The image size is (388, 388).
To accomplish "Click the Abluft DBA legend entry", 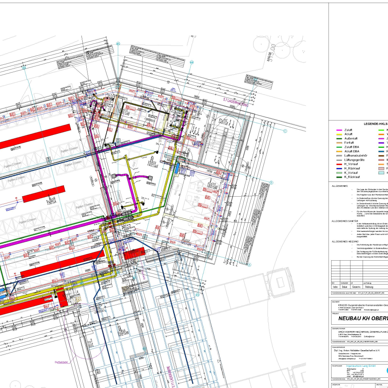I will 351,151.
